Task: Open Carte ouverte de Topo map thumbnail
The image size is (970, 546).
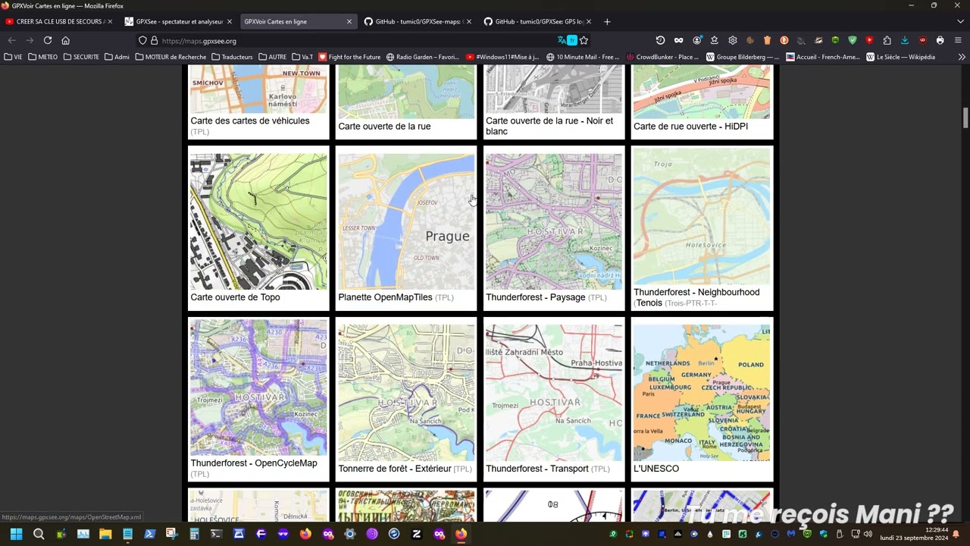Action: 258,221
